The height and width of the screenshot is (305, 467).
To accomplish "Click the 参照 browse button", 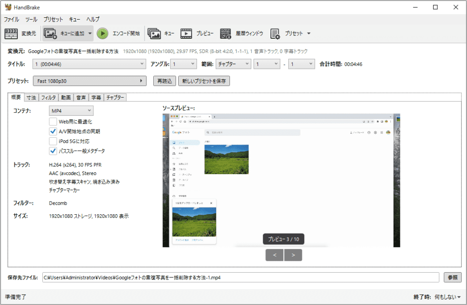I will click(452, 277).
